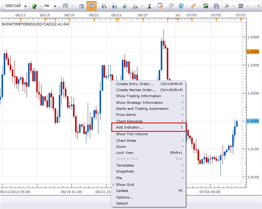Click the fit vertical scale icon
Viewport: 262px width, 209px height.
tap(149, 6)
